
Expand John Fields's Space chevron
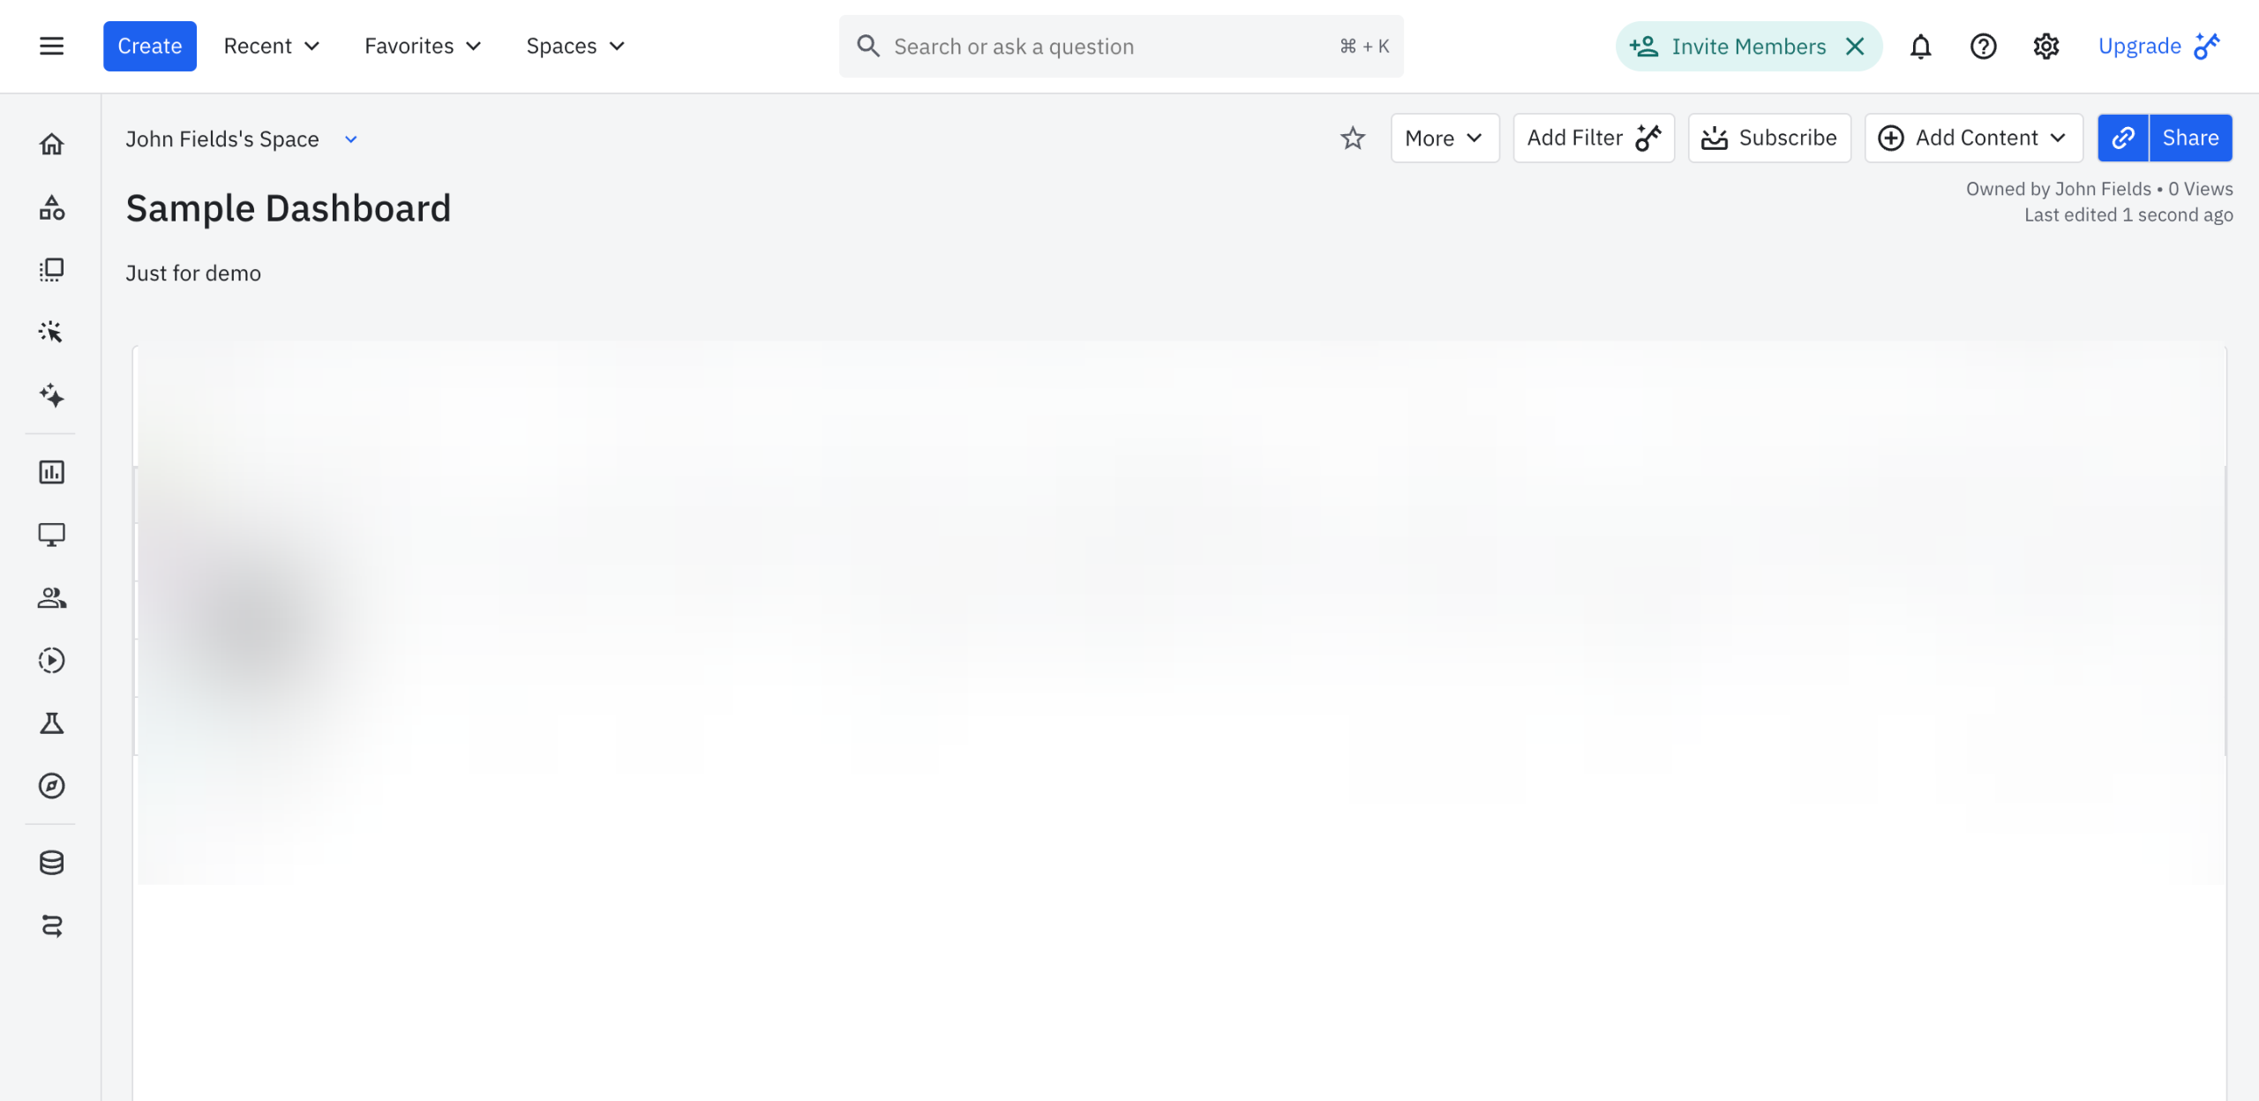350,139
